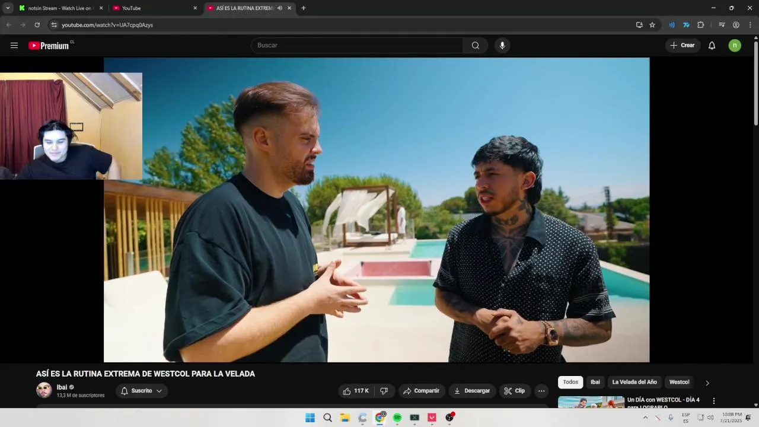Image resolution: width=759 pixels, height=427 pixels.
Task: Reload the current page
Action: pos(37,25)
